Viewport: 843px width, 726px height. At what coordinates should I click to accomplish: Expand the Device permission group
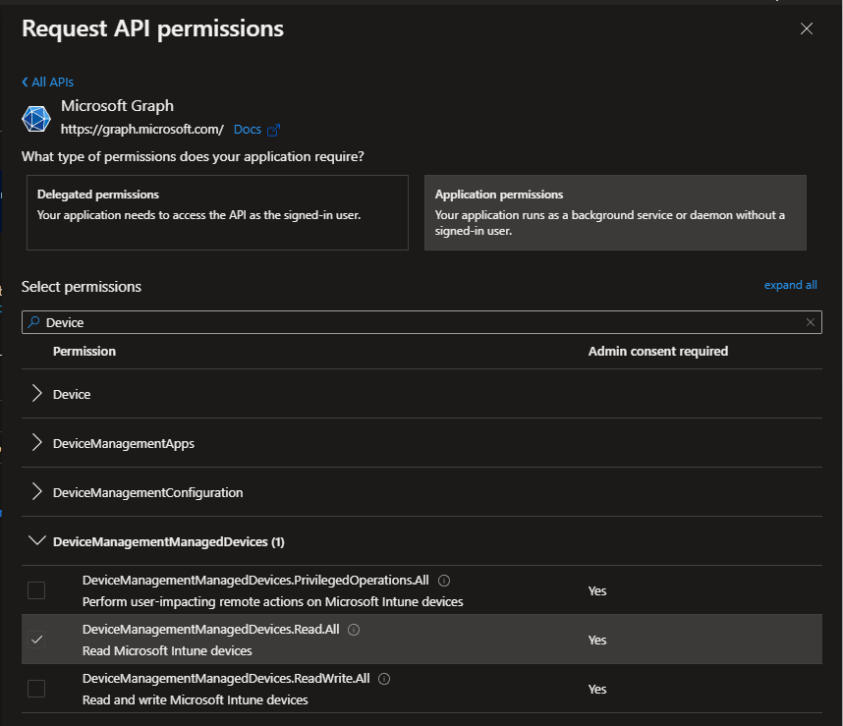[37, 394]
